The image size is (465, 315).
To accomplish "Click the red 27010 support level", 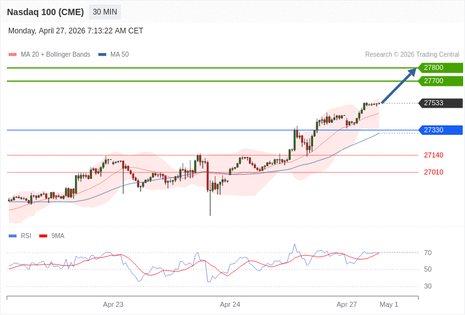I will tap(433, 172).
